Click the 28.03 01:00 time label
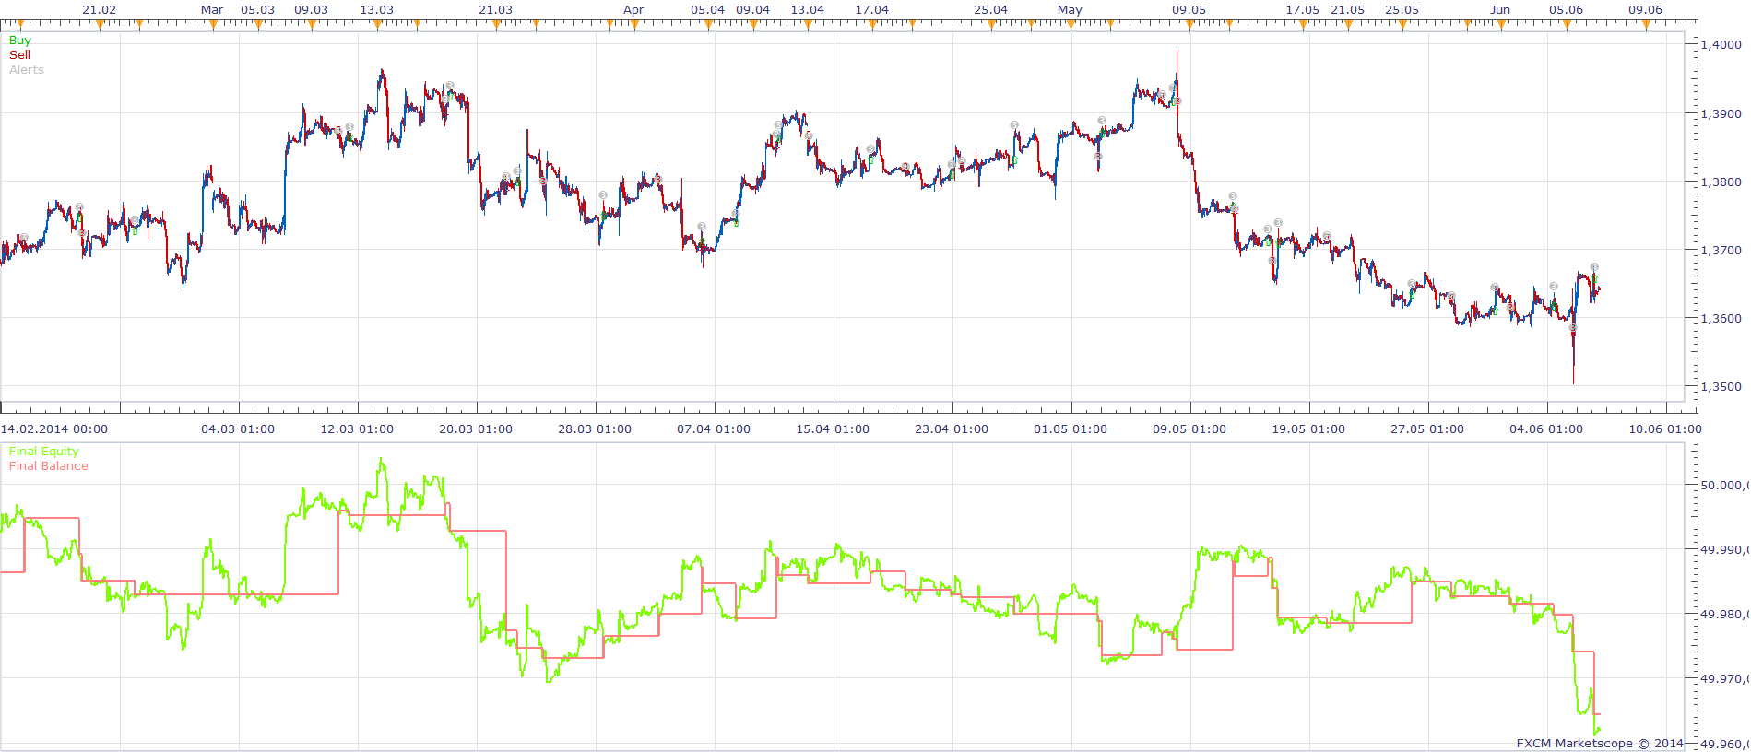Viewport: 1751px width, 752px height. click(595, 429)
